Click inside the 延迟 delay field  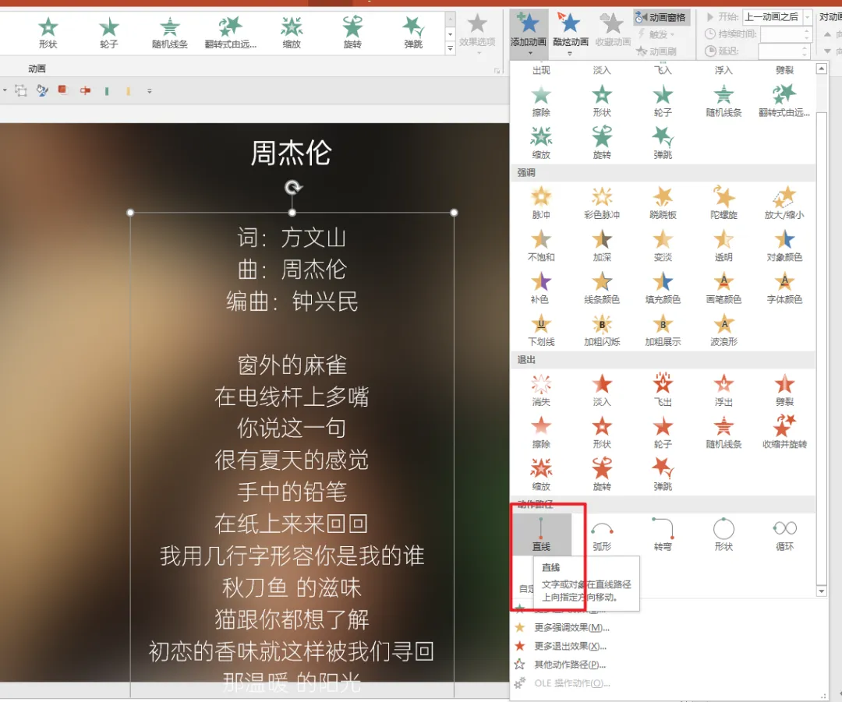(779, 51)
